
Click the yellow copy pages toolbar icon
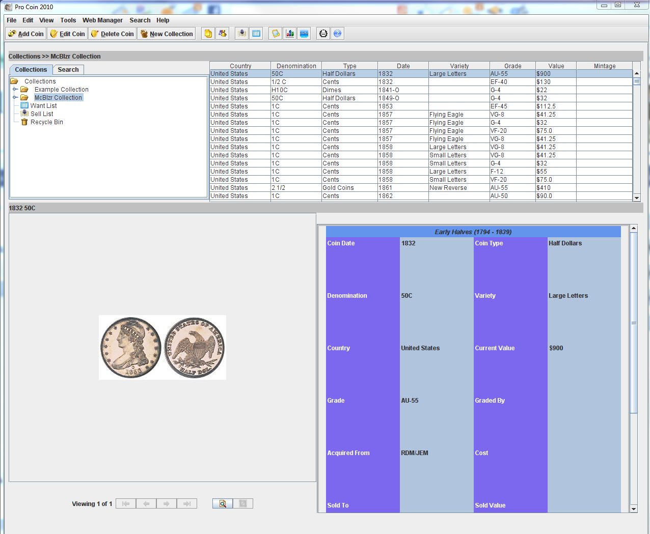[x=208, y=34]
